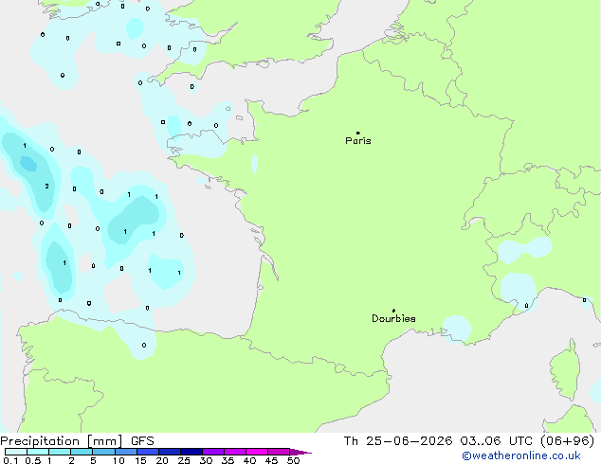Click the '50' legend scale label
The width and height of the screenshot is (601, 464).
tap(294, 460)
